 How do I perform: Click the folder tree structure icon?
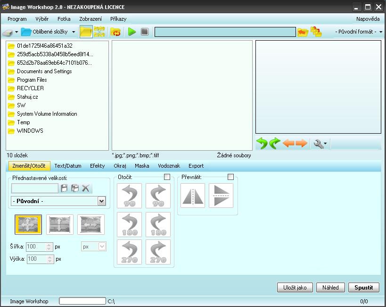tap(99, 32)
